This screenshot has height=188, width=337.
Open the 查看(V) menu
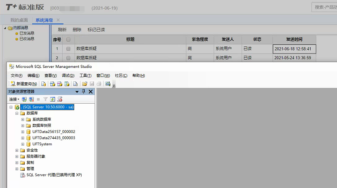[x=50, y=76]
